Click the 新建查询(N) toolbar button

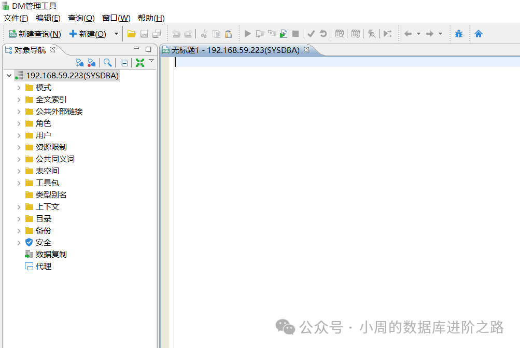[x=35, y=34]
